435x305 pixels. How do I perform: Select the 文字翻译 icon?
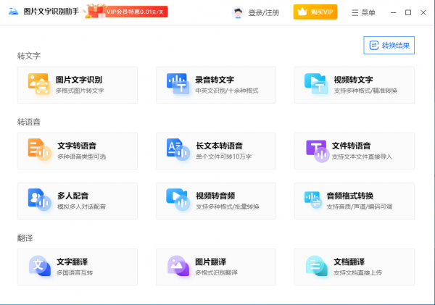point(38,266)
